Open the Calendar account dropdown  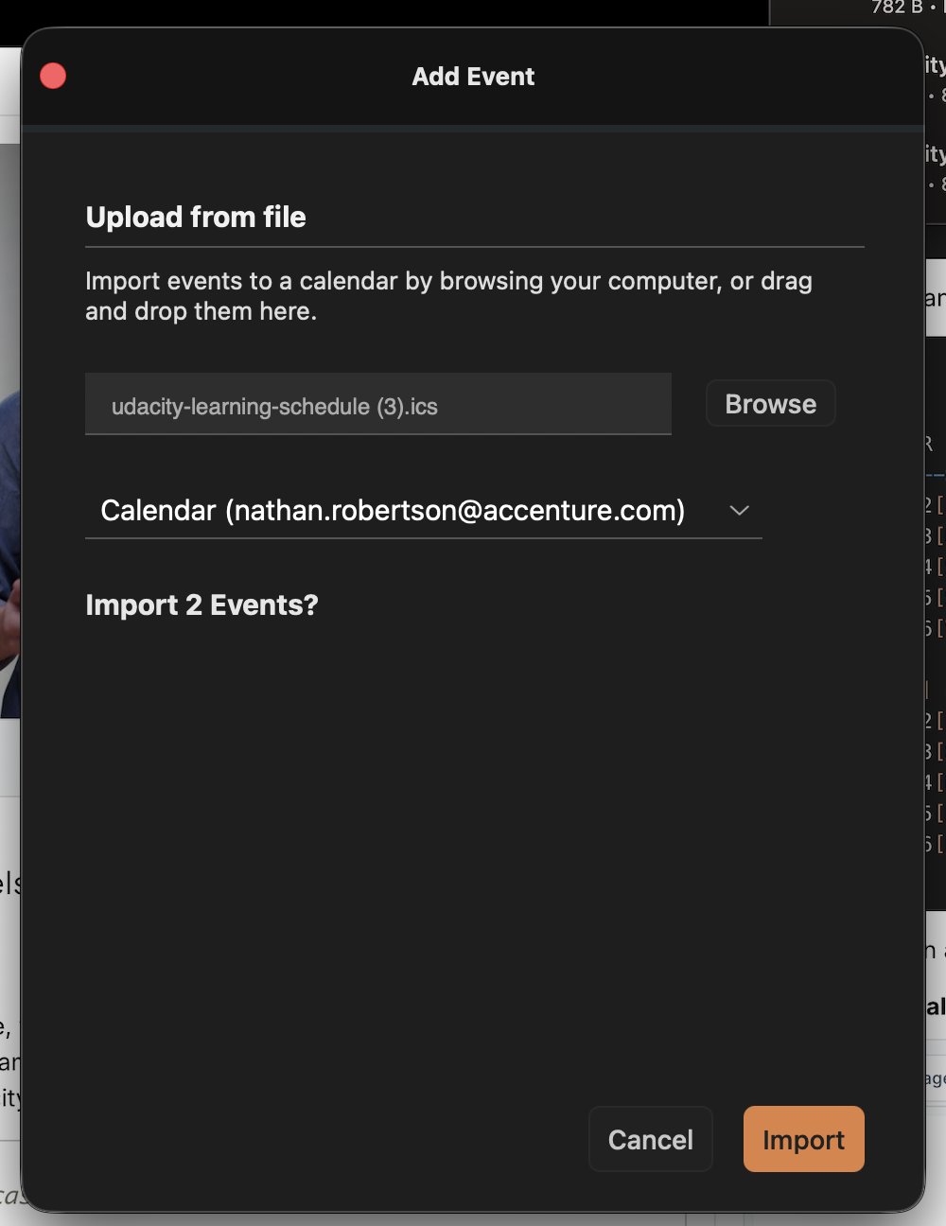coord(424,511)
